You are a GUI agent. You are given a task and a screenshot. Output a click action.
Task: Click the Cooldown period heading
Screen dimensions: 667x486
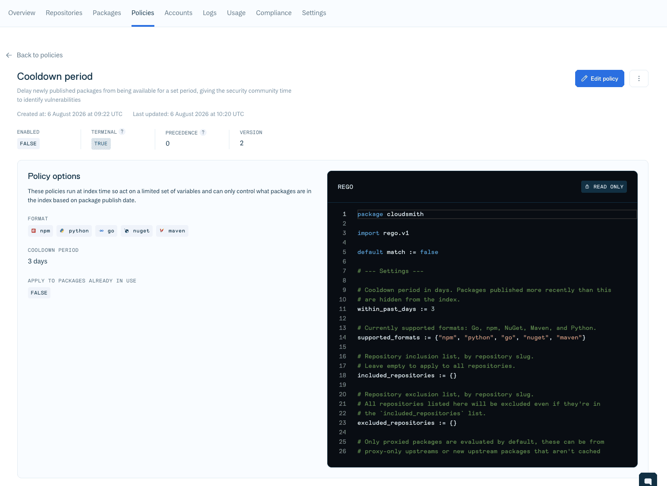click(55, 76)
